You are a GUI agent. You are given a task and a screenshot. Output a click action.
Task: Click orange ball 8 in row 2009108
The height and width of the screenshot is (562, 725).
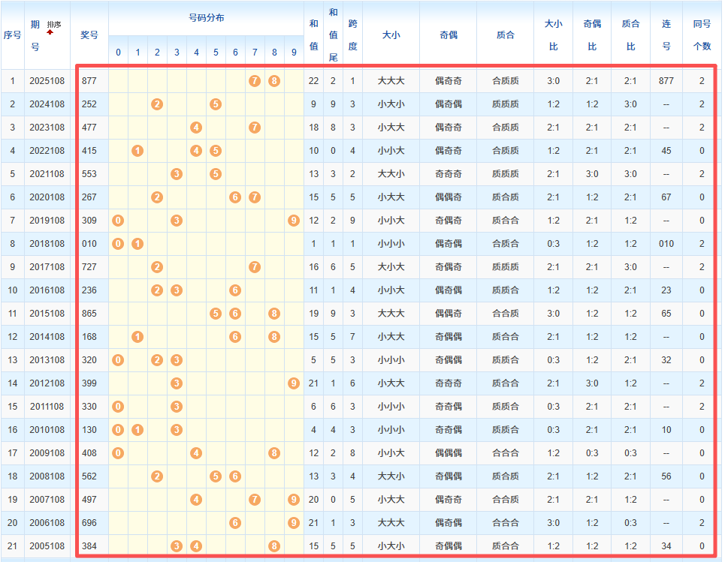(x=274, y=453)
